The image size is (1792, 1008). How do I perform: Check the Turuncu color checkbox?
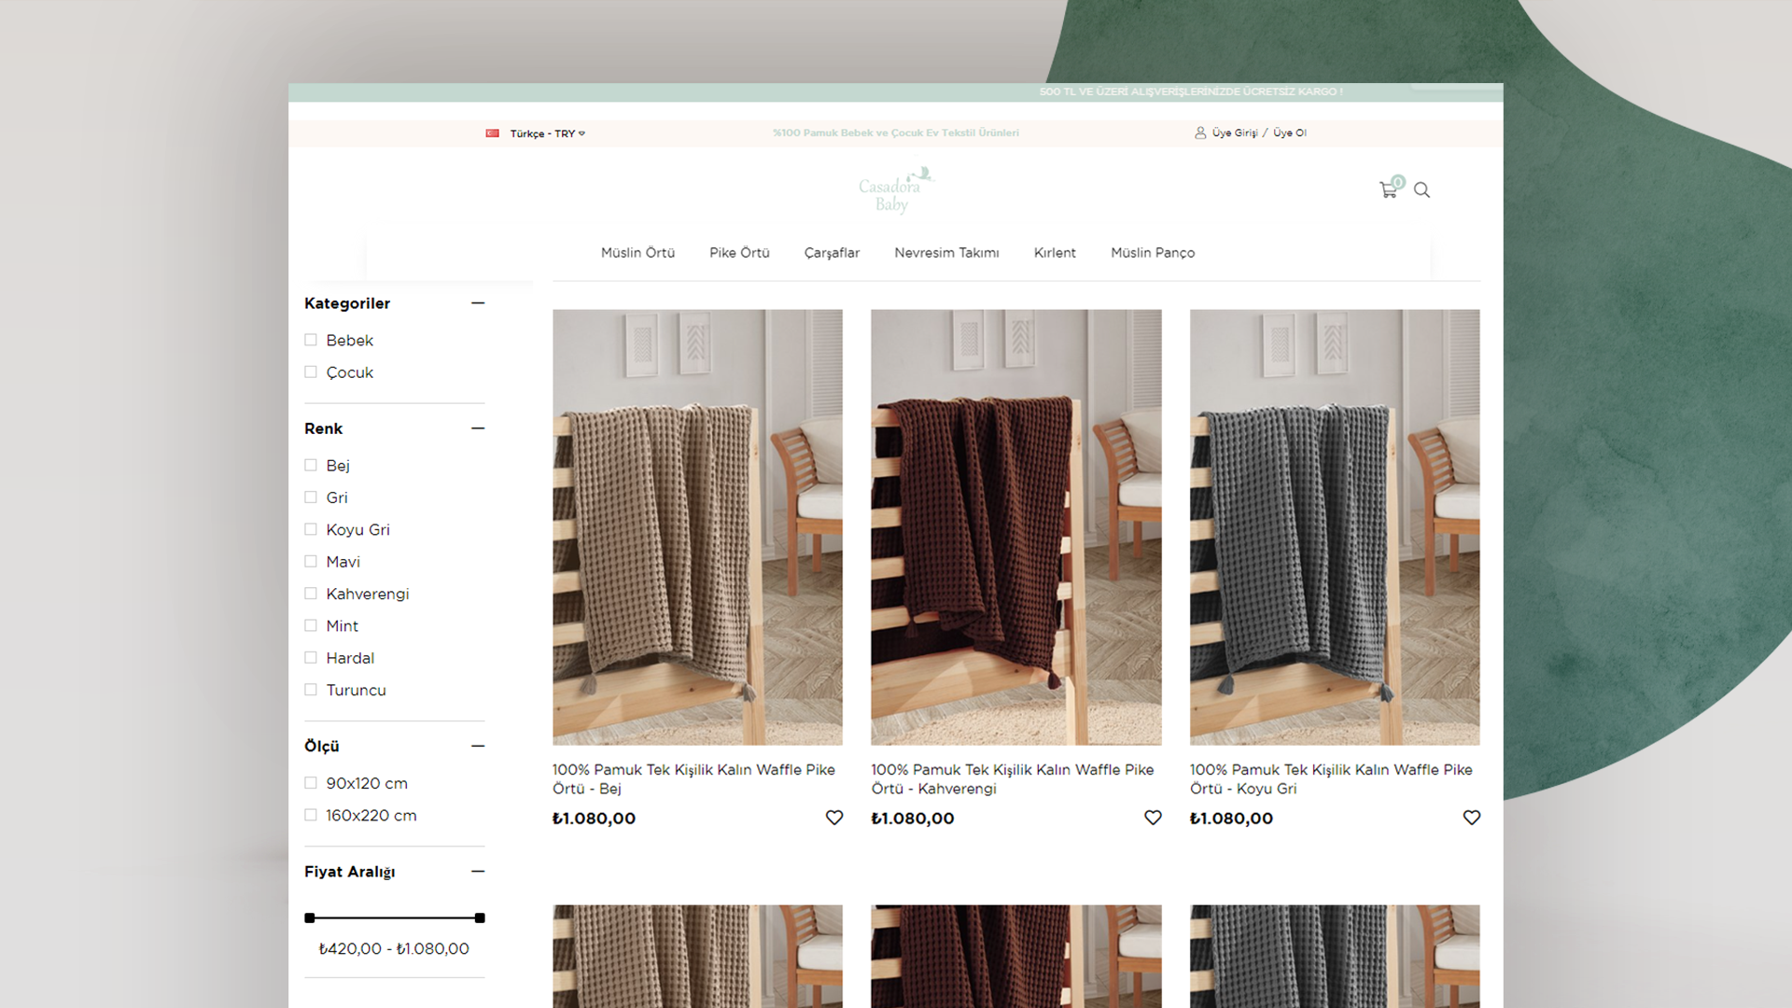(x=311, y=690)
